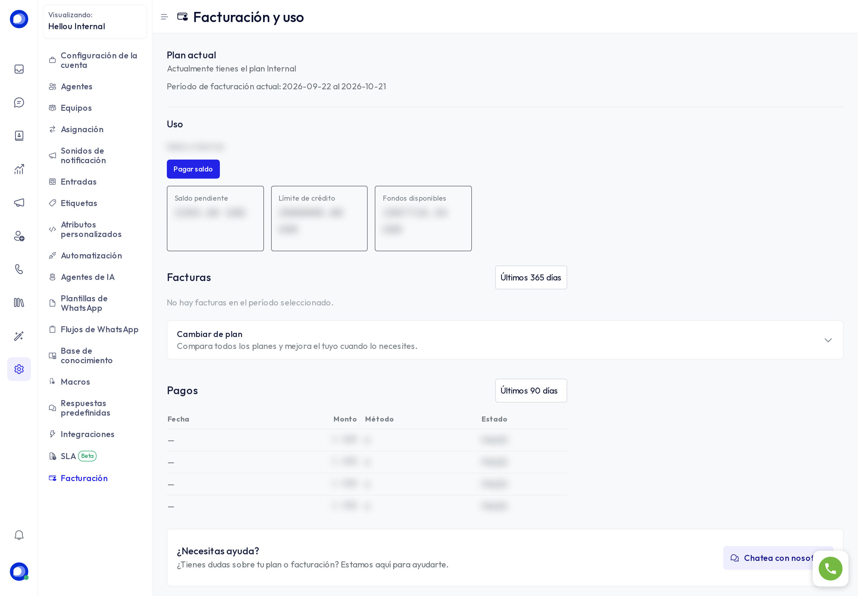This screenshot has width=858, height=596.
Task: Toggle the sidebar hamburger icon
Action: pos(164,17)
